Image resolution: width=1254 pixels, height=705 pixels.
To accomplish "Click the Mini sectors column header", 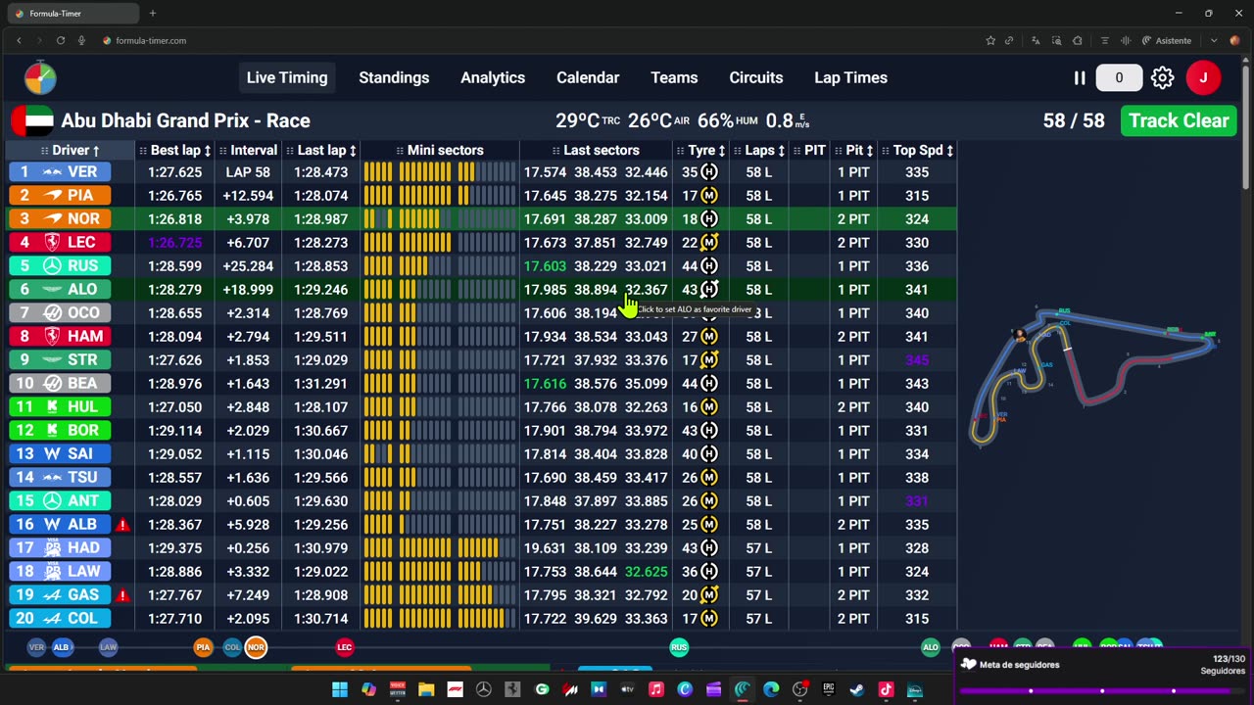I will [440, 150].
